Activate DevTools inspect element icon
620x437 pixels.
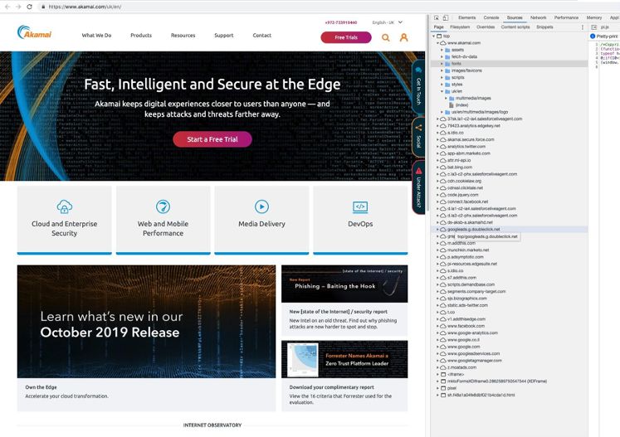pos(437,17)
